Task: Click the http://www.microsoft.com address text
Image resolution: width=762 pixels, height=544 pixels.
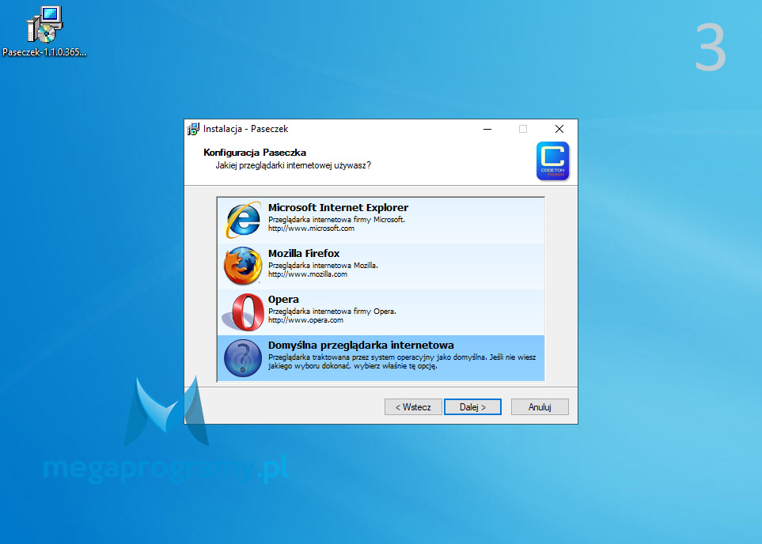Action: click(x=311, y=229)
